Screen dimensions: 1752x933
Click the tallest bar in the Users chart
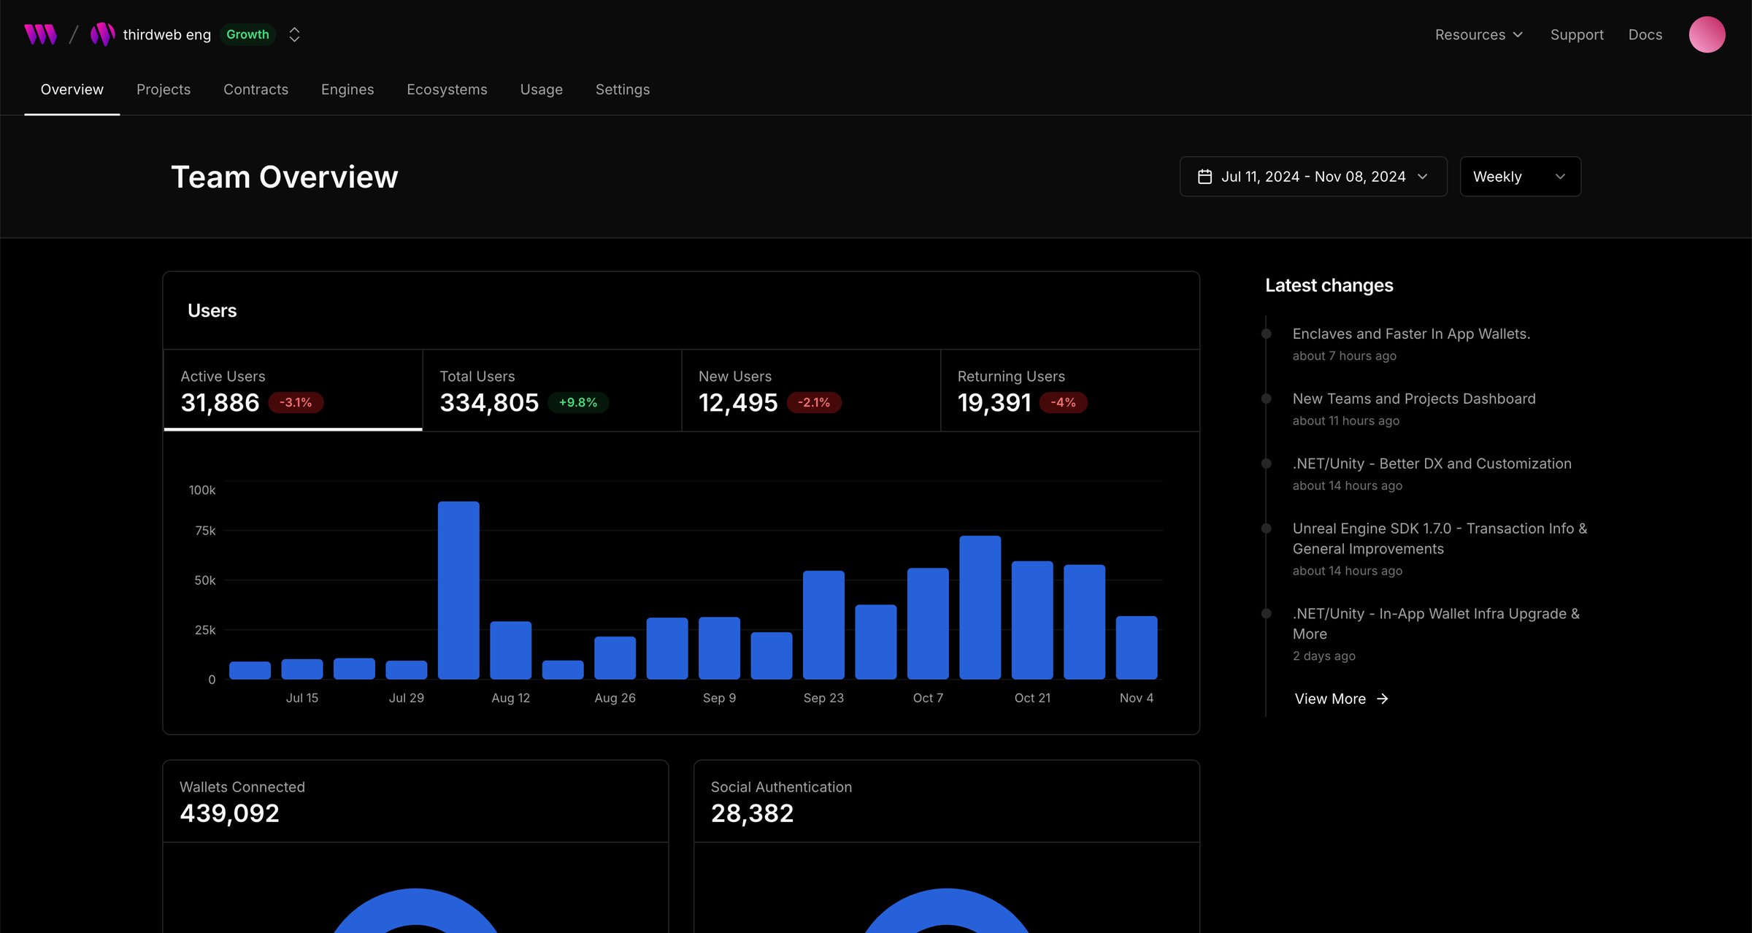(458, 591)
